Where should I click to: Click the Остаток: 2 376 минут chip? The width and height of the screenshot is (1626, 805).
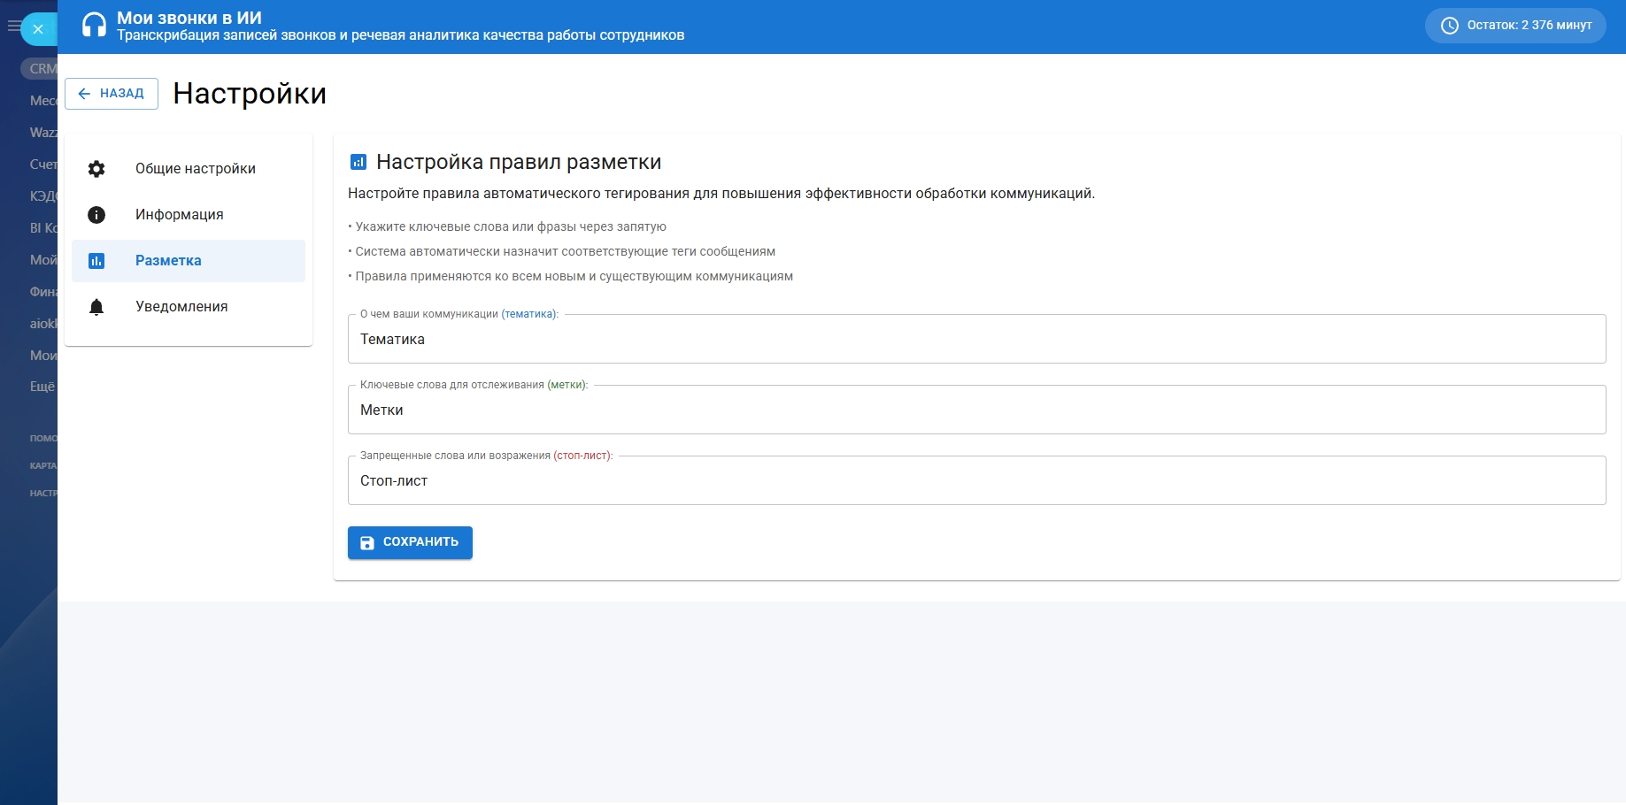(x=1514, y=26)
